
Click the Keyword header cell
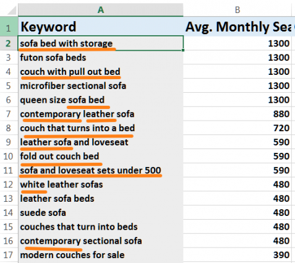click(x=101, y=27)
